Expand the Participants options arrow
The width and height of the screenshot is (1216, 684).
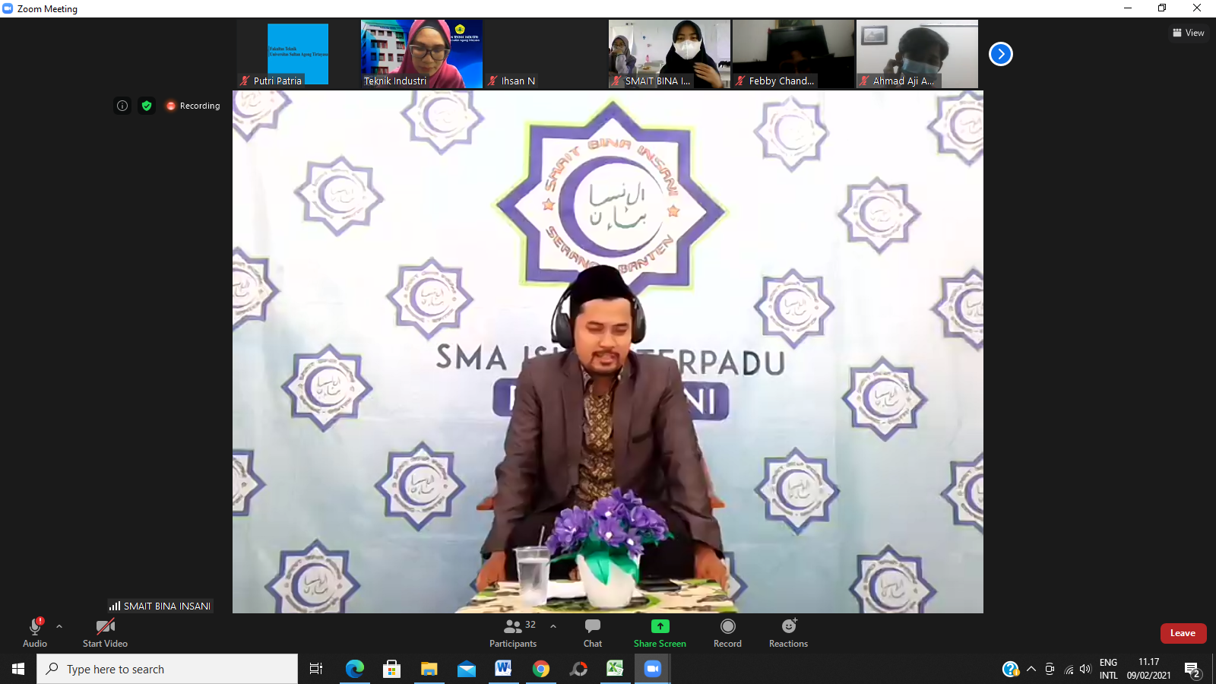coord(553,626)
